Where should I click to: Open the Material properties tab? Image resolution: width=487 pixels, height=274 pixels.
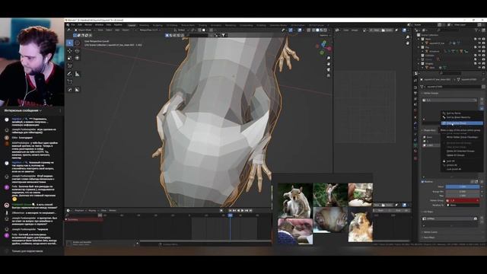(415, 151)
